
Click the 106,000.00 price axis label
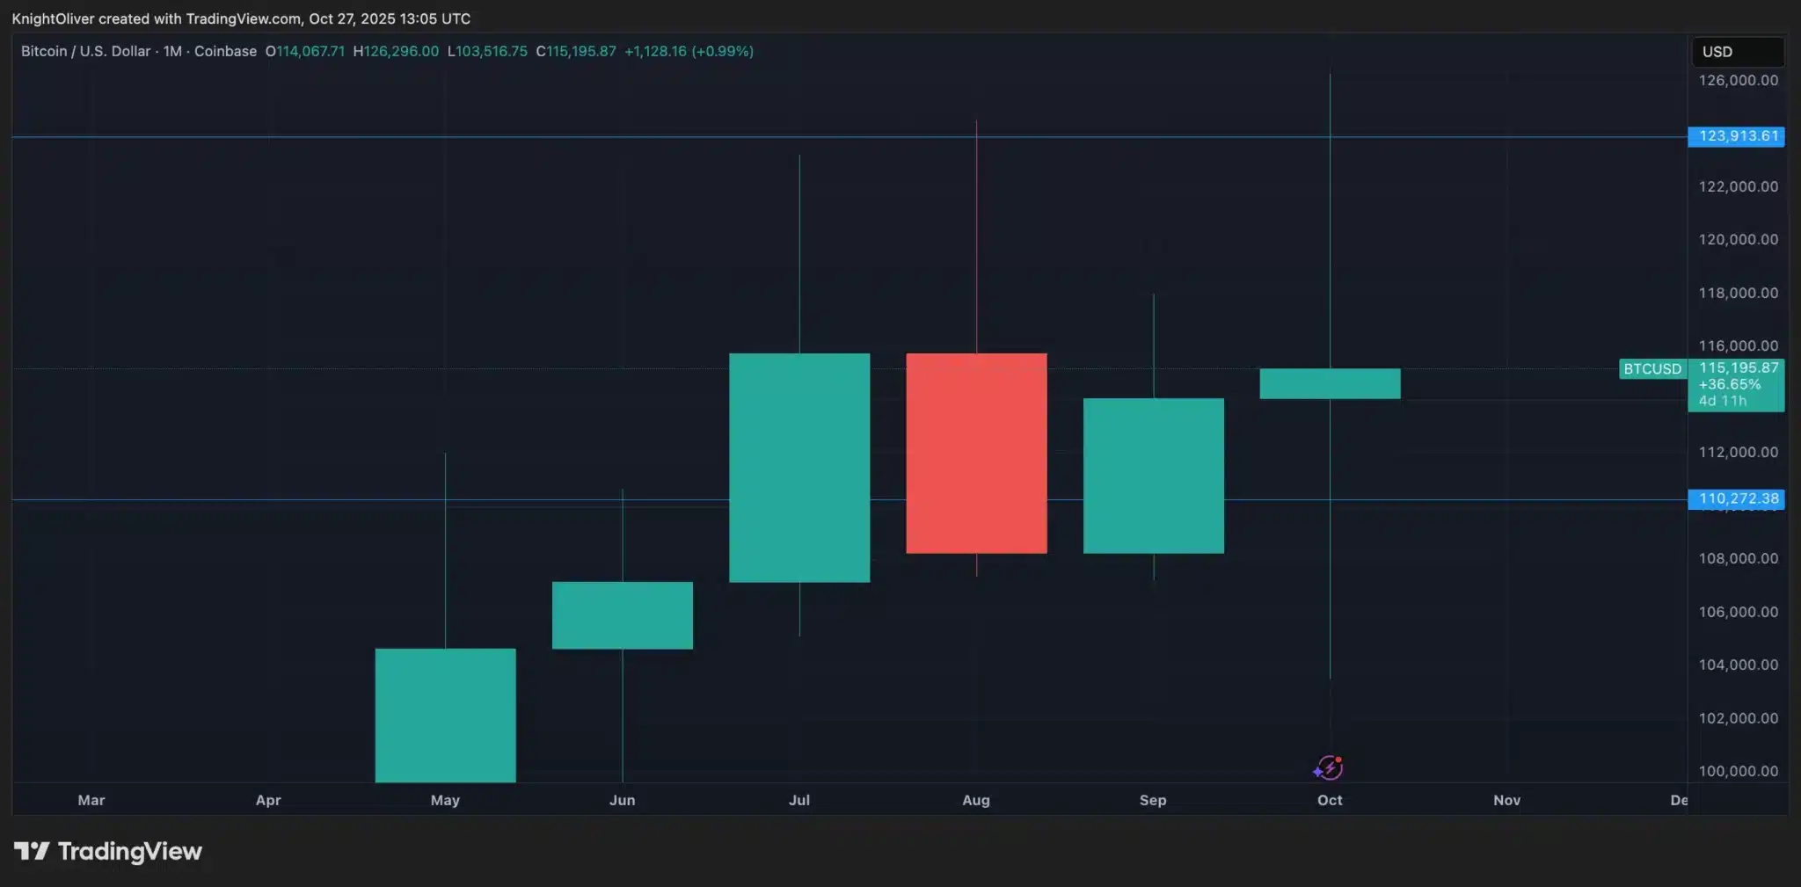1739,612
